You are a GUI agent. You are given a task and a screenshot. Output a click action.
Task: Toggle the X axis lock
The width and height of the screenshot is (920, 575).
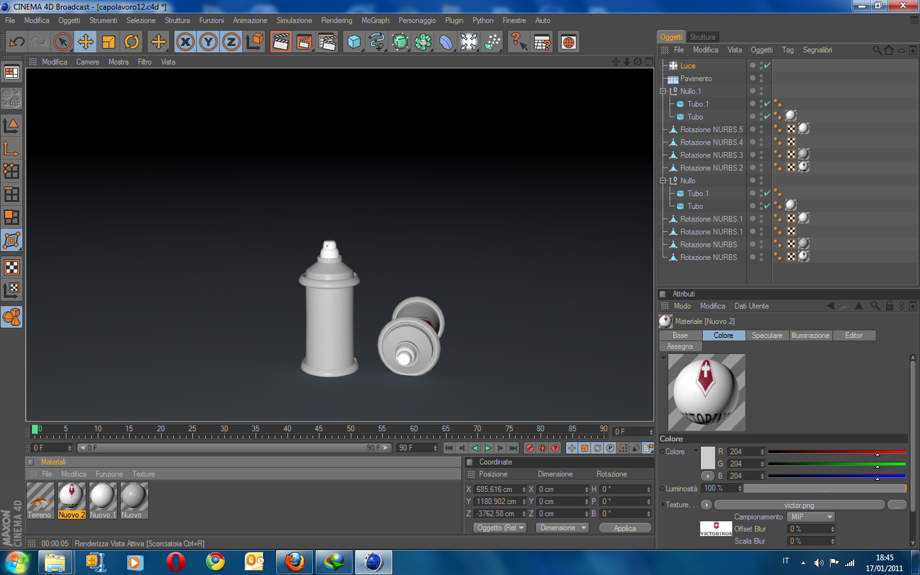click(x=185, y=42)
